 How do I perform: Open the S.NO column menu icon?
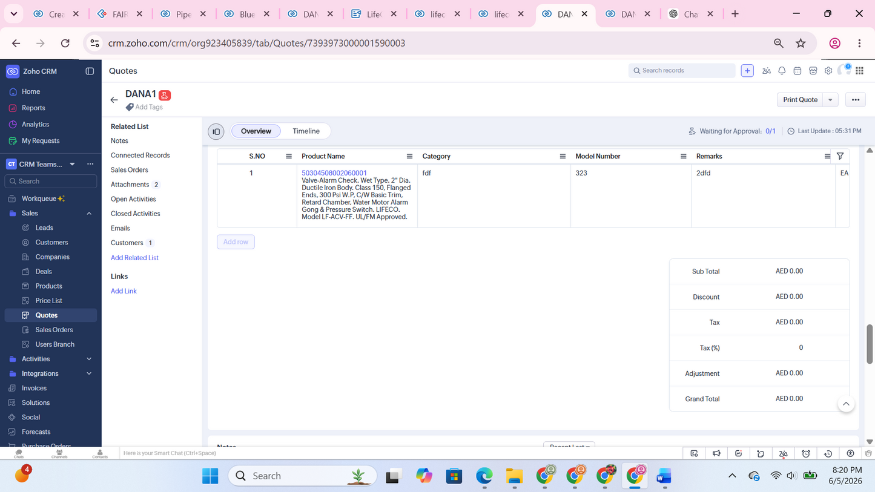point(289,157)
